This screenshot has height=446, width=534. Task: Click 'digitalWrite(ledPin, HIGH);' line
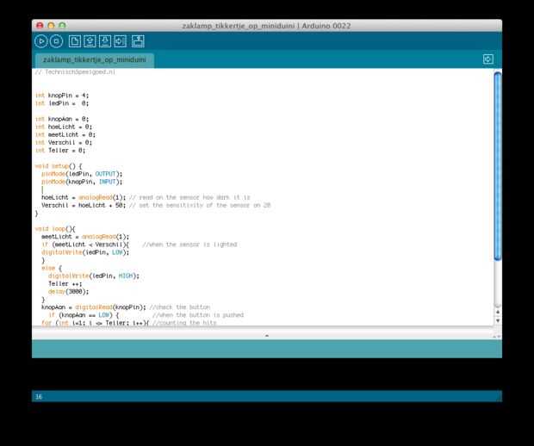(94, 276)
